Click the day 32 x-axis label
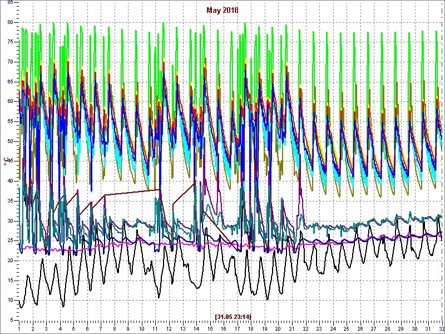The height and width of the screenshot is (334, 445). 441,328
